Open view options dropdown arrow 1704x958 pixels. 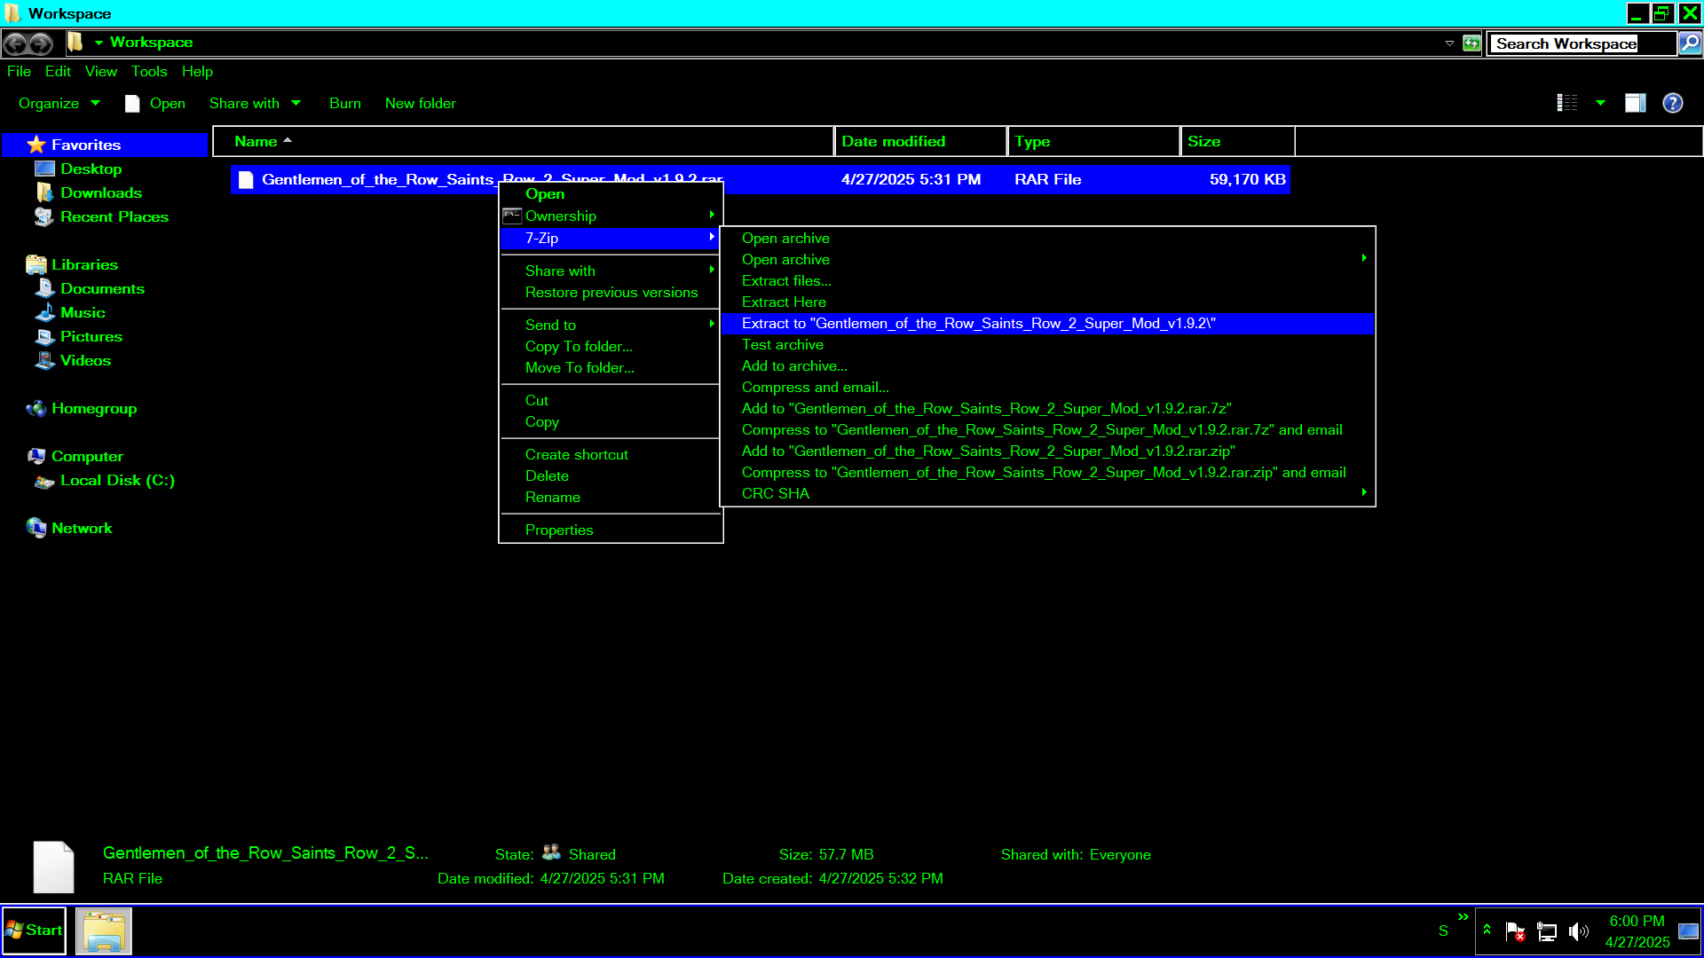pos(1600,103)
